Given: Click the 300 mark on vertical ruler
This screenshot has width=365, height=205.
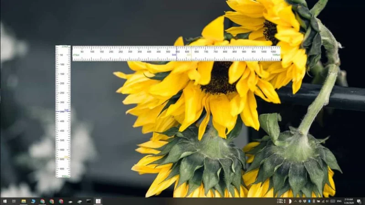Looking at the screenshot, I should point(63,102).
